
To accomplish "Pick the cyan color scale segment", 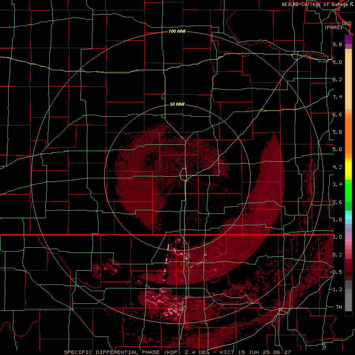I will click(x=348, y=217).
